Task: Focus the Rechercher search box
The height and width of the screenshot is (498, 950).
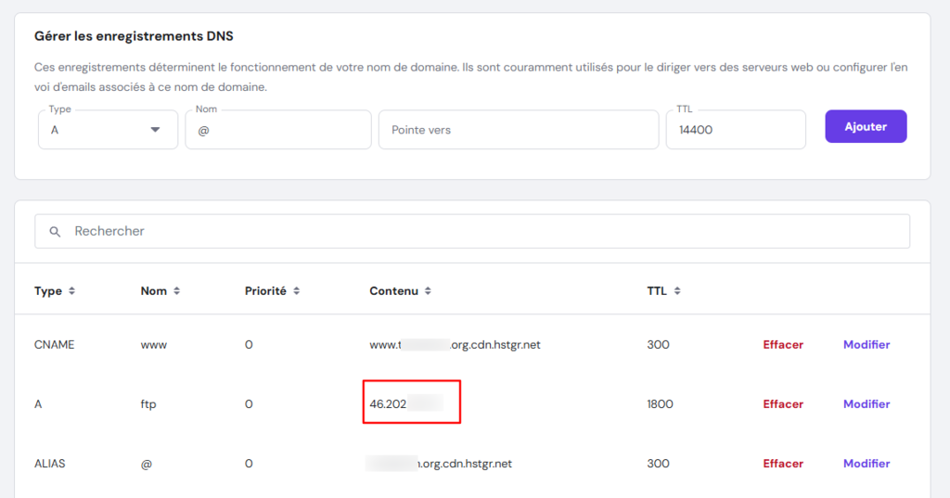Action: point(482,231)
